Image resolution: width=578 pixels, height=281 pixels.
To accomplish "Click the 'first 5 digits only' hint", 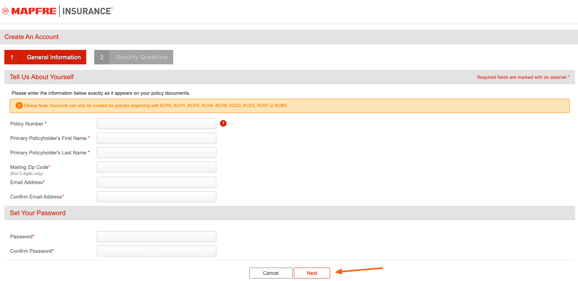I will pos(26,174).
